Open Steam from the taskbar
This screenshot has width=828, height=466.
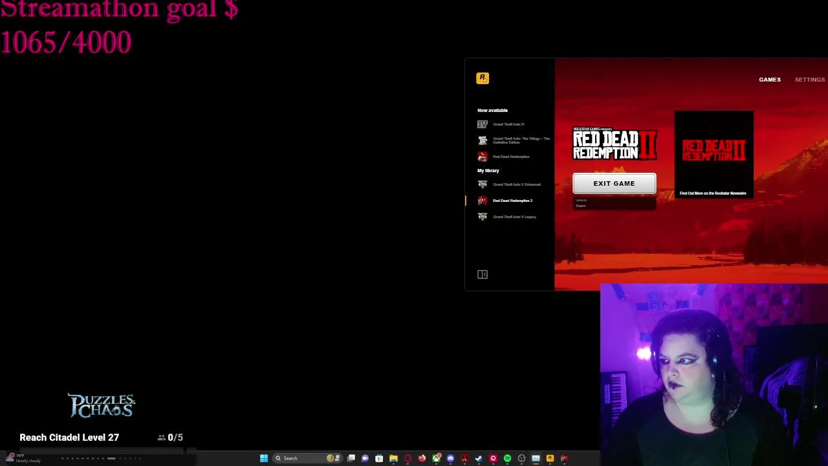pos(479,458)
